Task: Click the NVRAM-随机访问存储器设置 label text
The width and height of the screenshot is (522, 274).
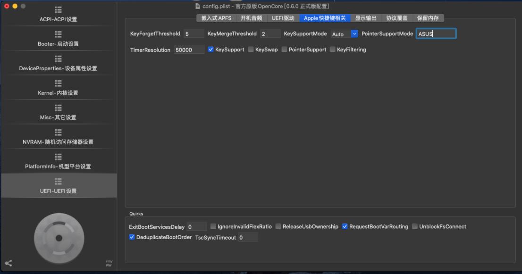Action: 58,142
